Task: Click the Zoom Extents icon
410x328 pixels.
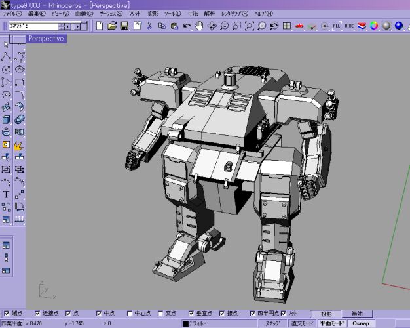Action: 249,26
